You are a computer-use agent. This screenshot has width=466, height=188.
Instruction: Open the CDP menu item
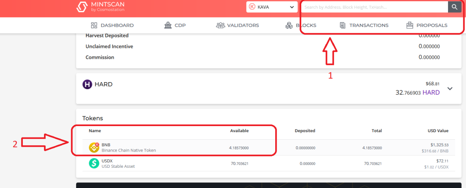tap(175, 25)
